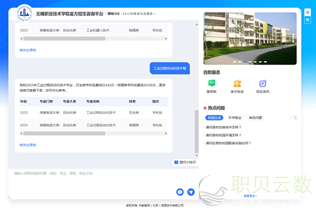Click 工业过程自动化技术 in the 历史类 row
The height and width of the screenshot is (210, 316).
(x=101, y=112)
